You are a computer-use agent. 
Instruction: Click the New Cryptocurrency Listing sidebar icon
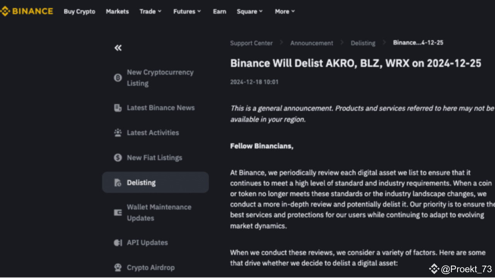[117, 78]
